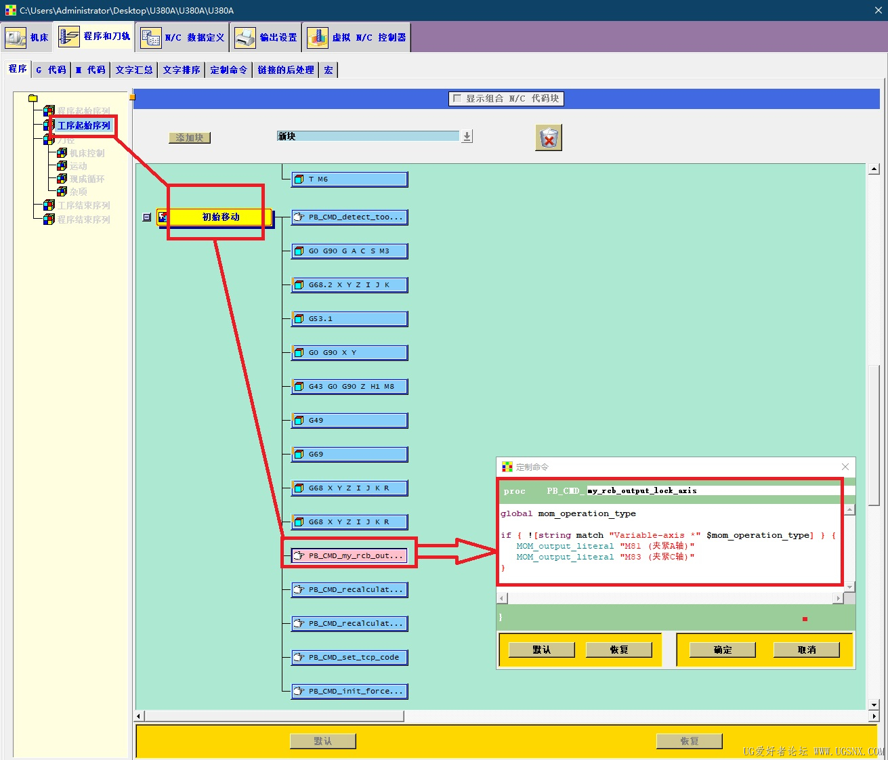888x760 pixels.
Task: Click the sequence pane scroll-left arrow
Action: (139, 716)
